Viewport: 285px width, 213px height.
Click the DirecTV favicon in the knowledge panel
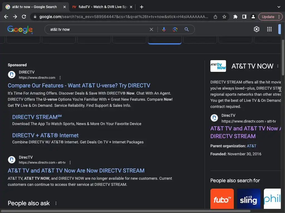(x=214, y=118)
